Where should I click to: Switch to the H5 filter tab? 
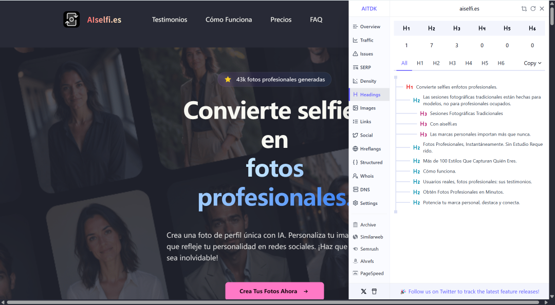coord(485,63)
